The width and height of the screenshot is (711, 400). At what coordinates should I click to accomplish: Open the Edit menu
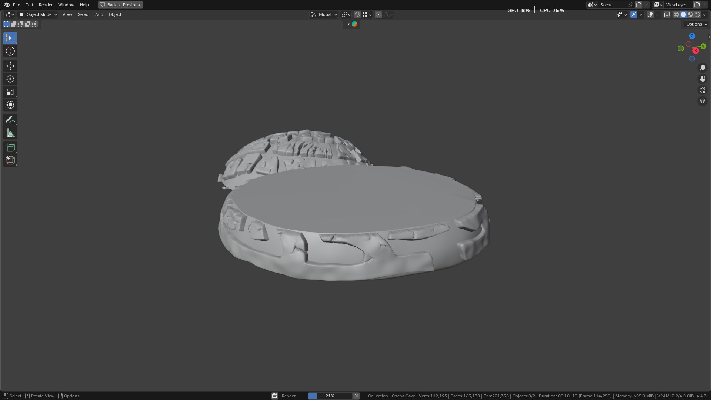(x=29, y=5)
